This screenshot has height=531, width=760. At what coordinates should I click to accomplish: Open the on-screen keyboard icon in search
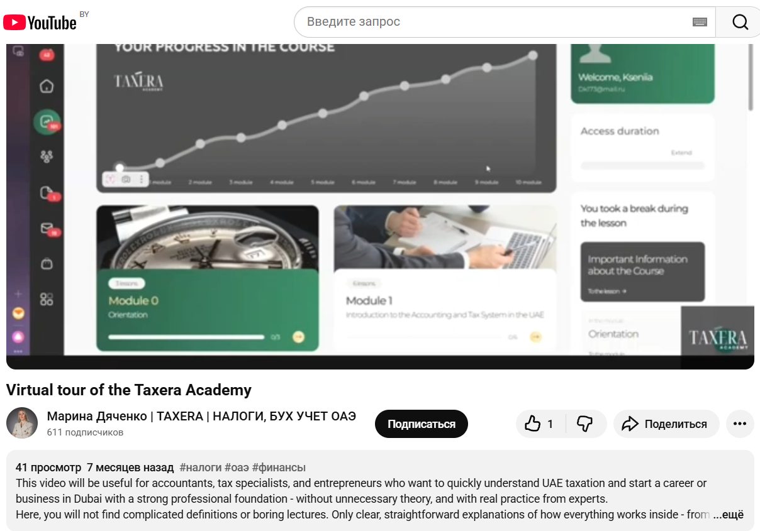click(x=700, y=22)
